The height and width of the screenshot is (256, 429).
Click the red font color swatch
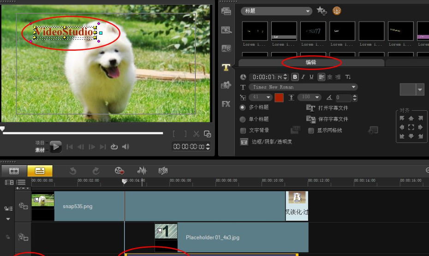point(279,97)
